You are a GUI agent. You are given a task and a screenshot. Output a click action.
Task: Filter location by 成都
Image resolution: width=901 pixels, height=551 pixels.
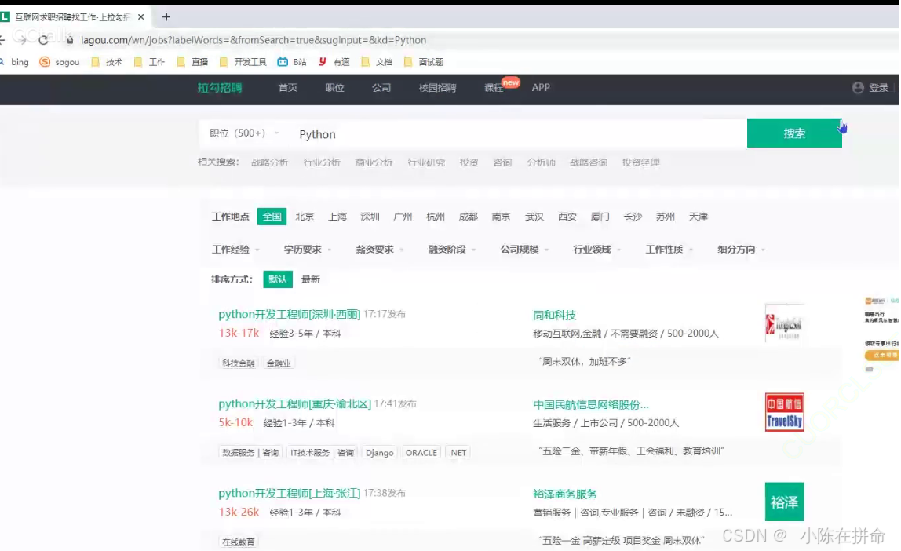469,217
